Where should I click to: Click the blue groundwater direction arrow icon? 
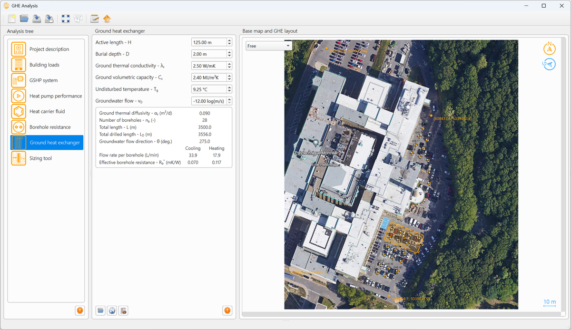click(x=550, y=64)
